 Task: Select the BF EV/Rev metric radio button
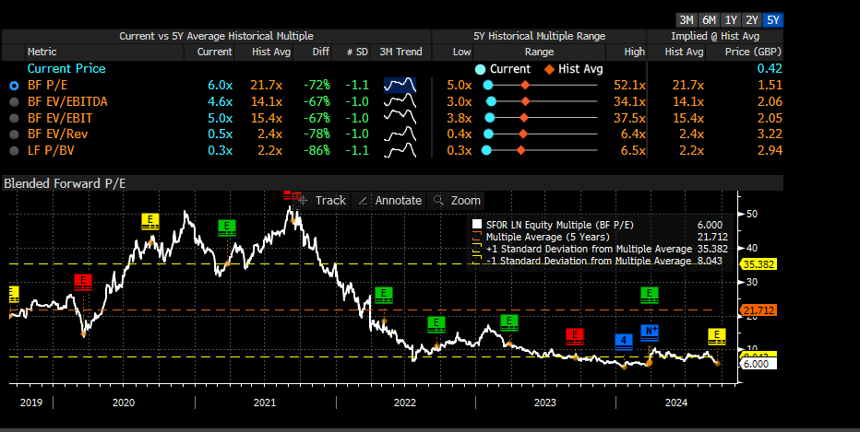[x=14, y=134]
